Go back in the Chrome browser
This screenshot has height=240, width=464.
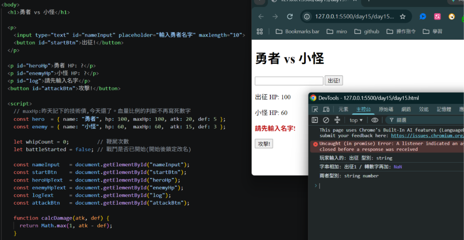tap(261, 17)
